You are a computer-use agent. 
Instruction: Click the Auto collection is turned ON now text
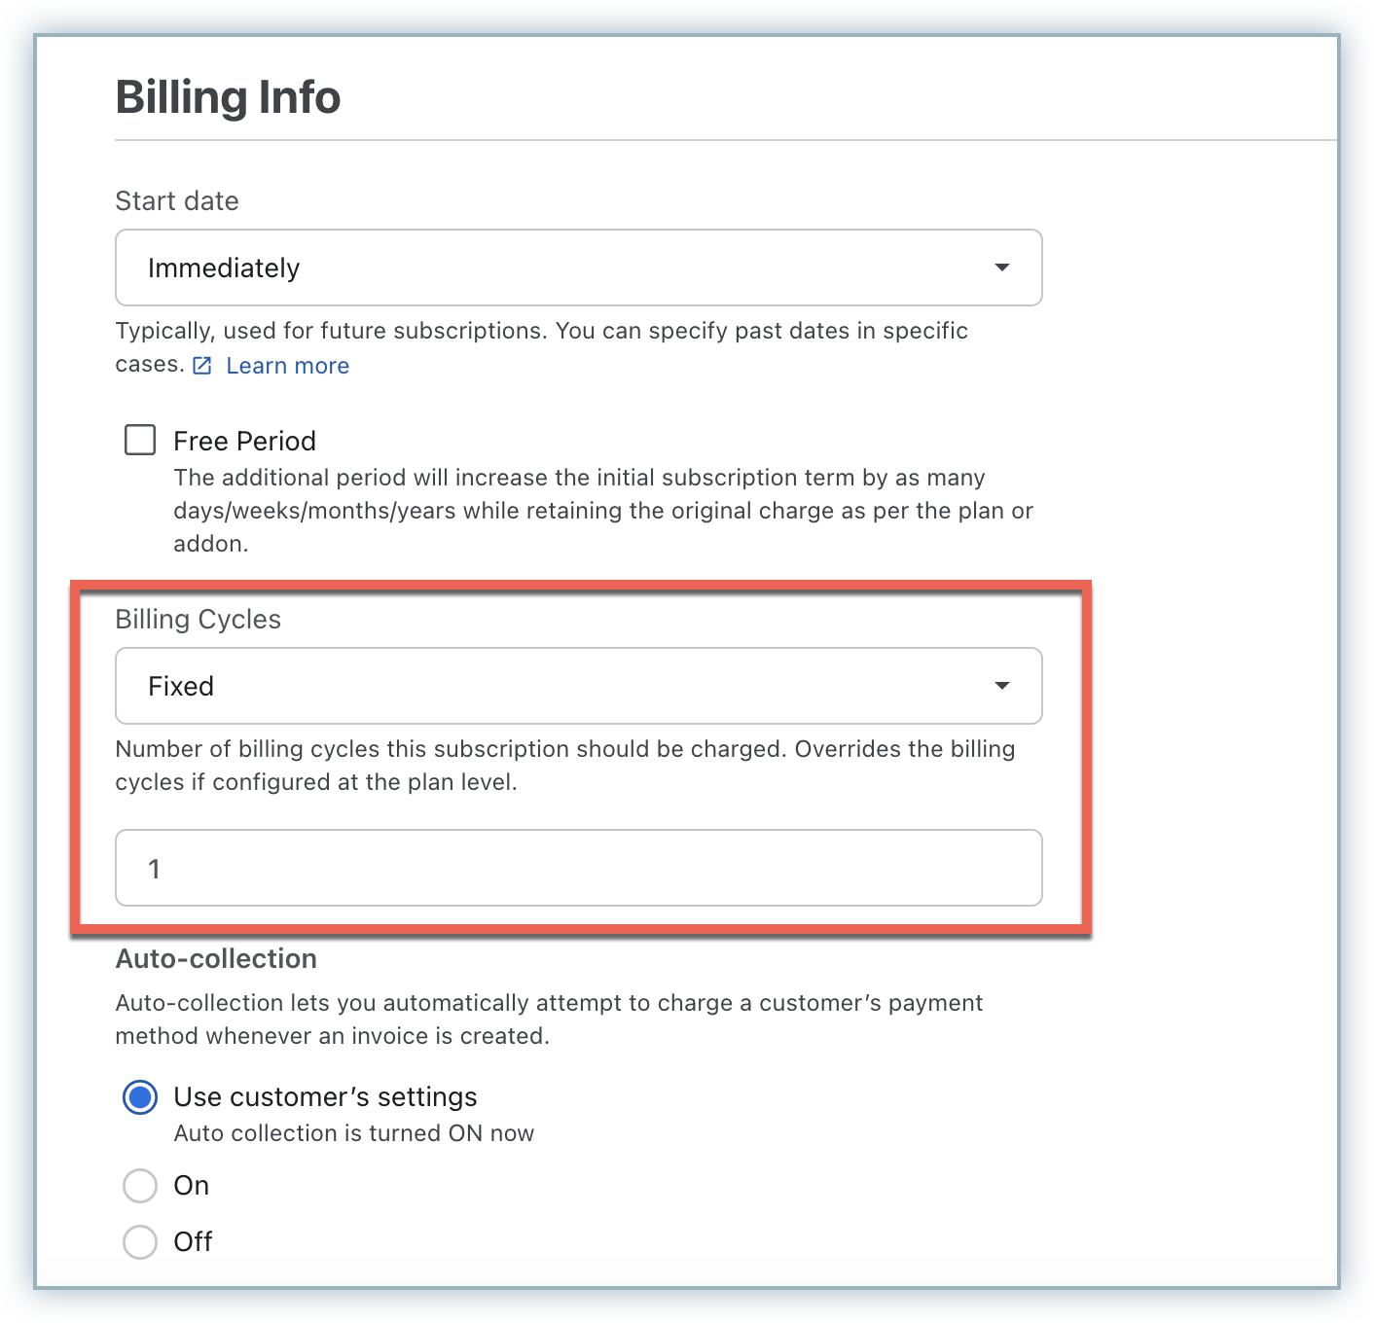353,1133
